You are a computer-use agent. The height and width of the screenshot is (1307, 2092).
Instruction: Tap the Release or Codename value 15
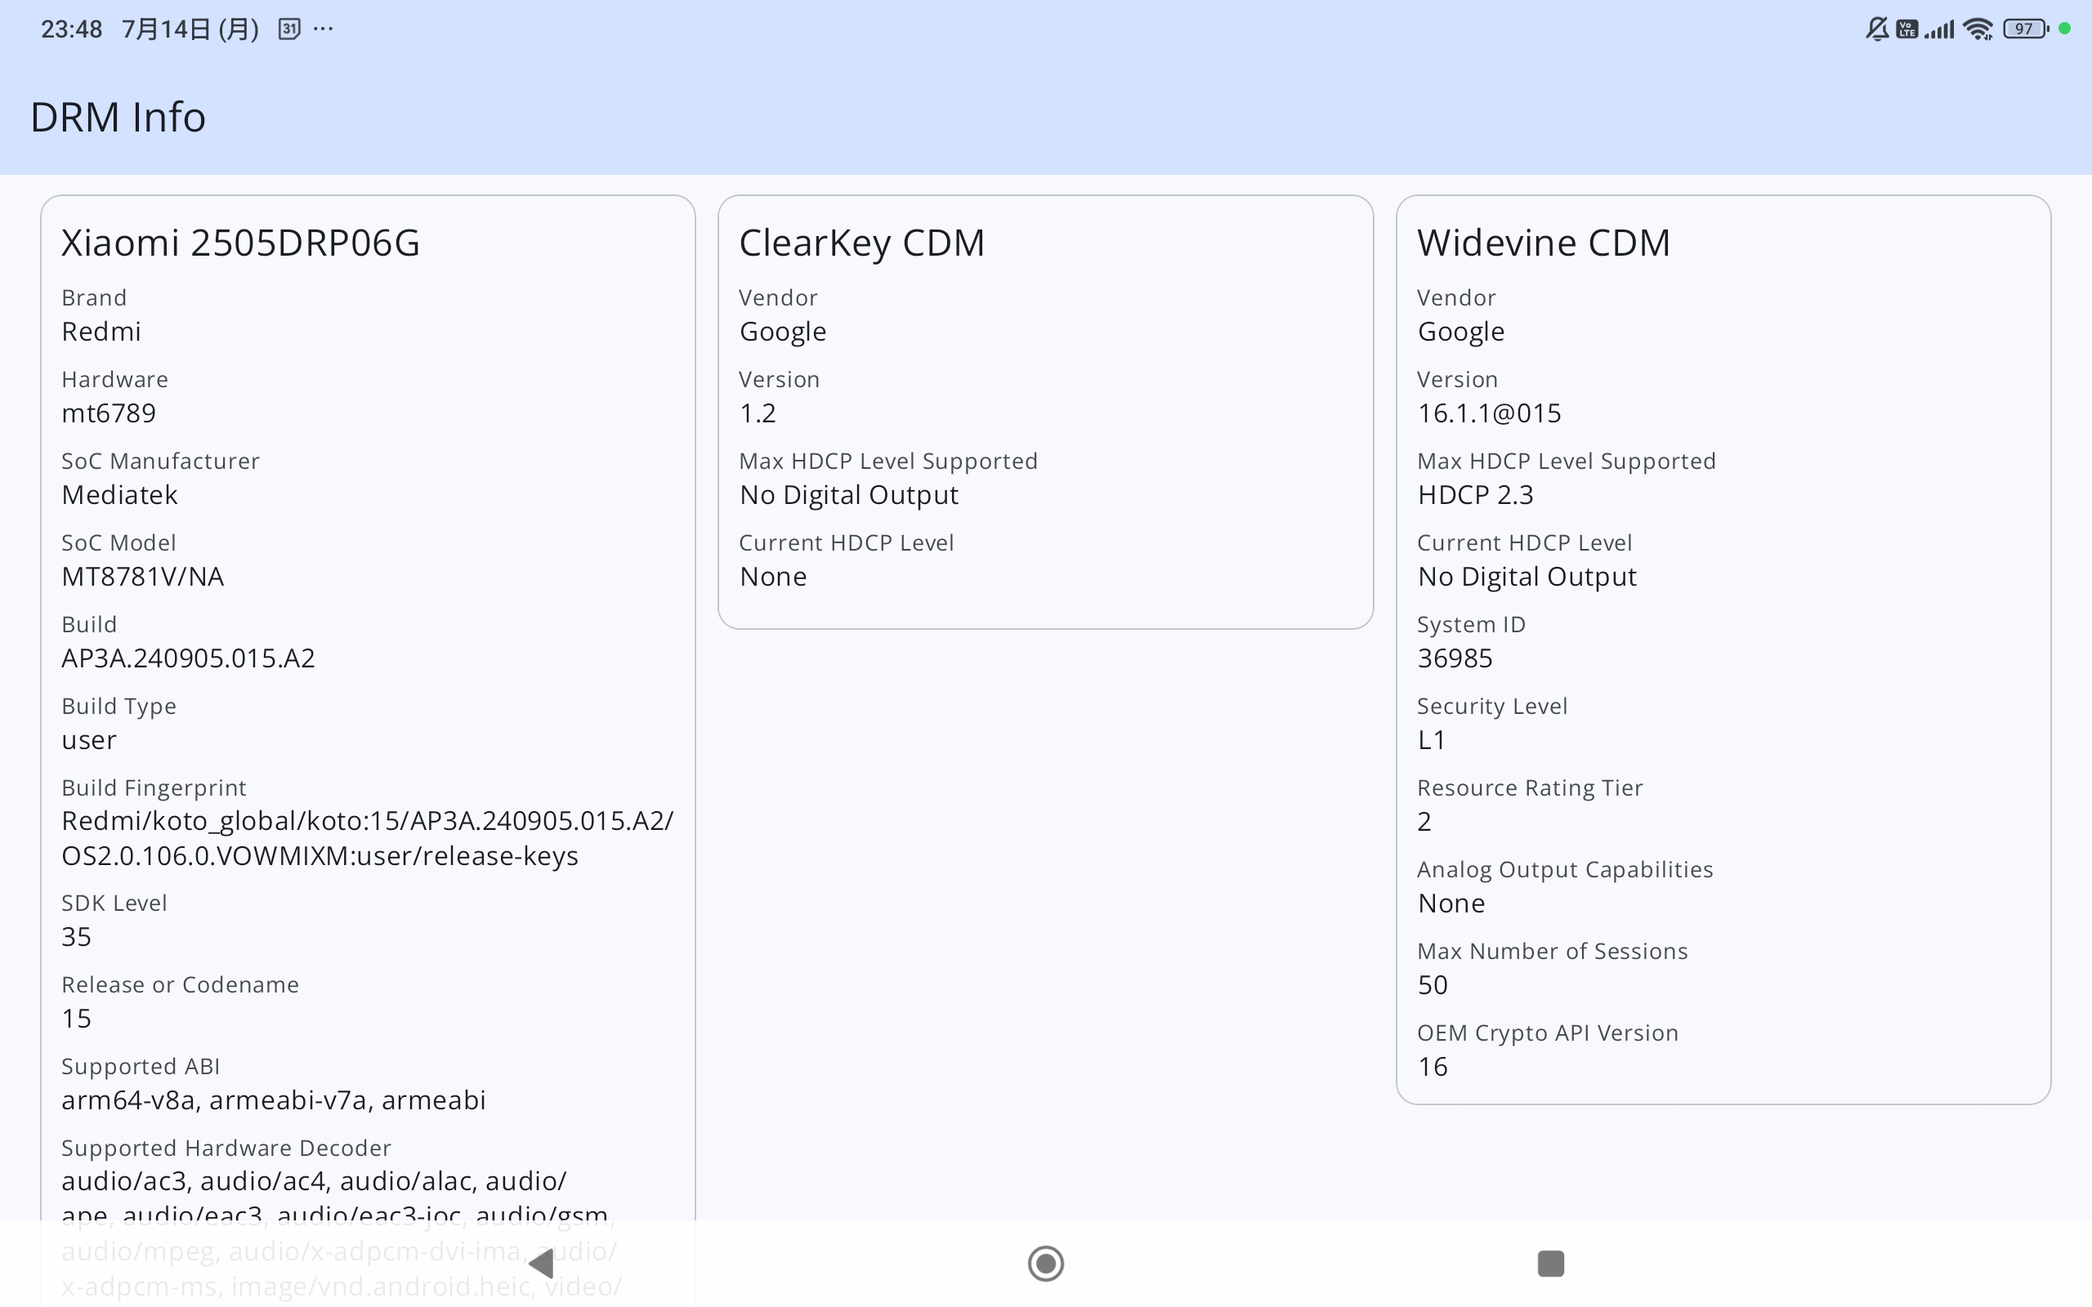76,1019
